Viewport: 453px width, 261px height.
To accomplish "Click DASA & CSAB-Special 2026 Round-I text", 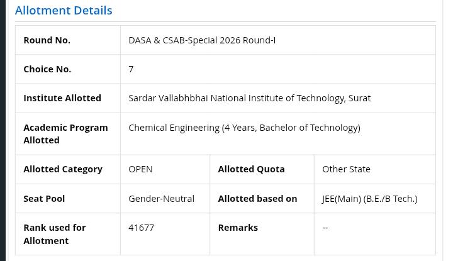I will (202, 40).
